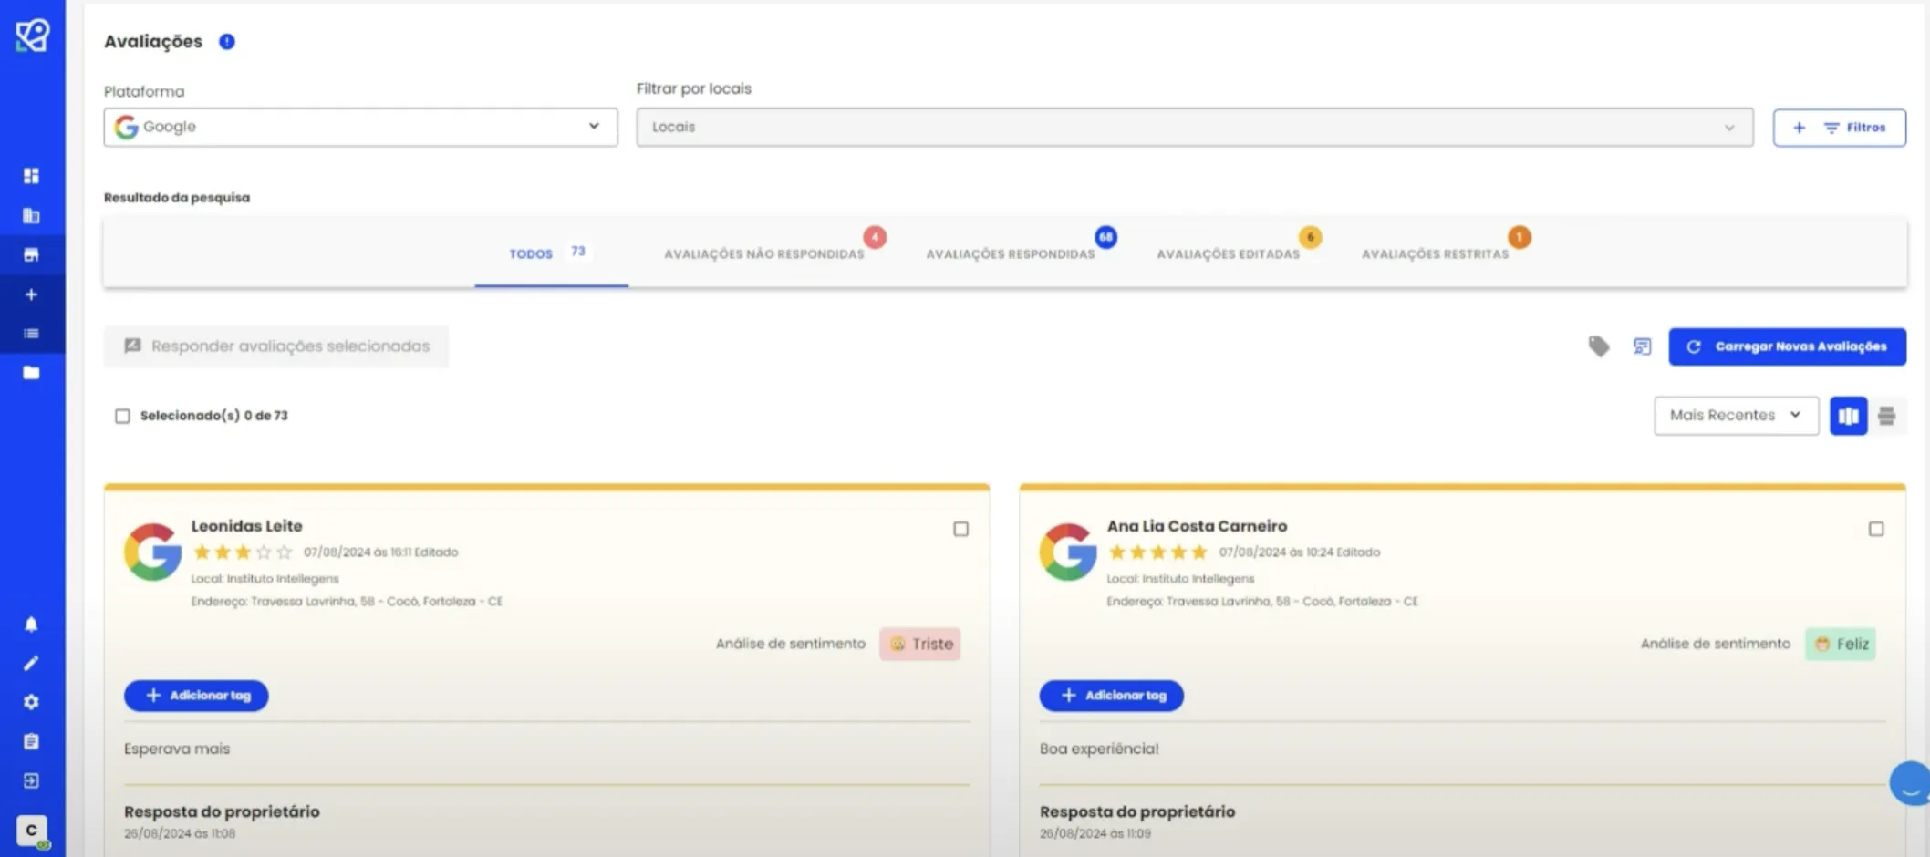Viewport: 1930px width, 857px height.
Task: Click the tag icon near Carregar Novas Avaliações
Action: click(x=1599, y=346)
